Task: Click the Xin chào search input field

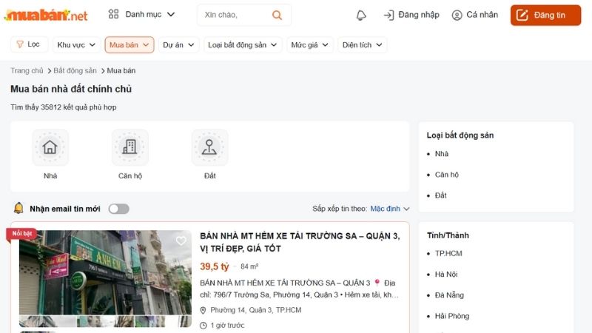Action: point(236,15)
